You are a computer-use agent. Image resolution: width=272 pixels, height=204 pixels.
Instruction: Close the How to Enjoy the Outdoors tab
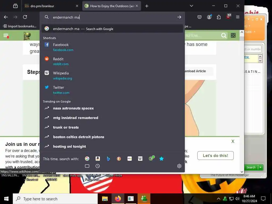click(x=137, y=6)
